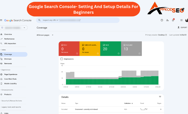The image size is (188, 114).
Task: Expand Legacy tools and reports section
Action: point(10,107)
